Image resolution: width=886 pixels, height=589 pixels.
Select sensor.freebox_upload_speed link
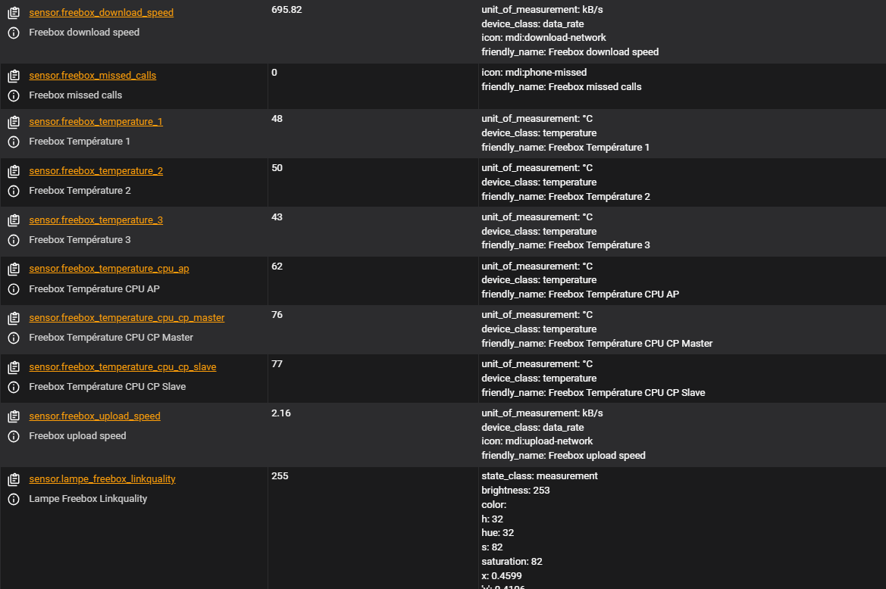coord(95,416)
